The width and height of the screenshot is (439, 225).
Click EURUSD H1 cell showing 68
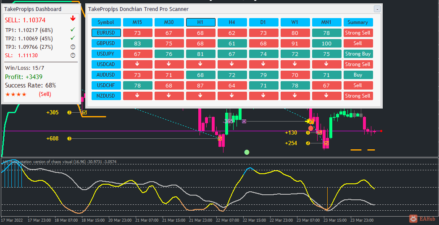click(x=201, y=33)
